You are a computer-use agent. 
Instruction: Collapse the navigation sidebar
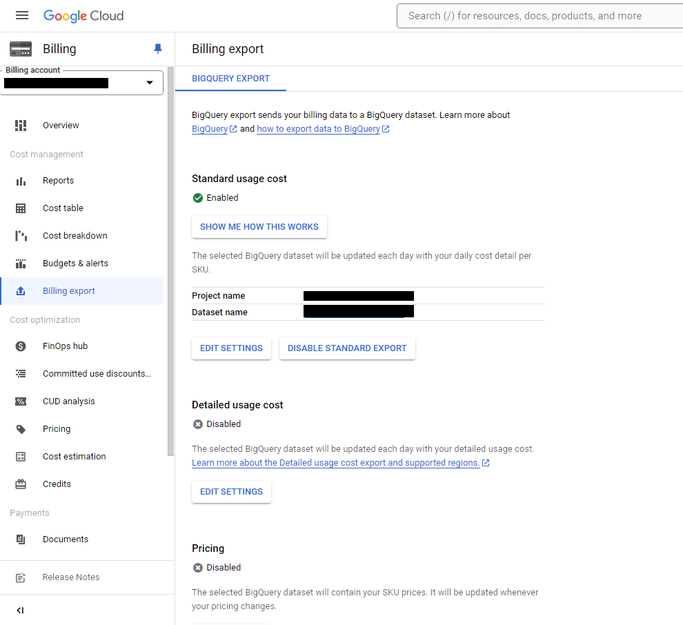19,610
